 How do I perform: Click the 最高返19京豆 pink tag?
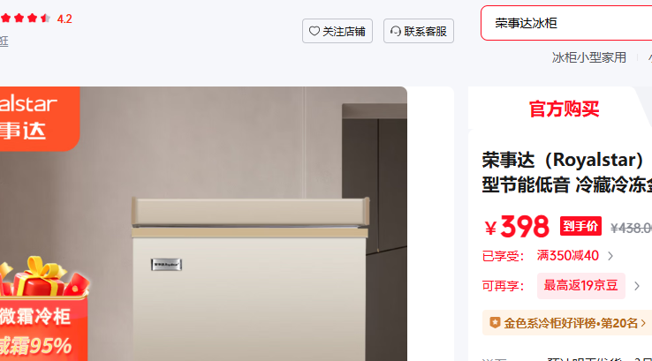pos(581,286)
